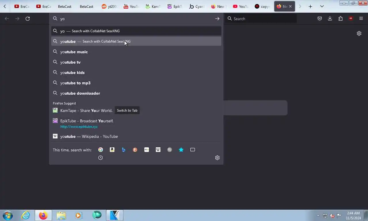Open the muted volume tray icon
Viewport: 368px width, 221px height.
[332, 216]
